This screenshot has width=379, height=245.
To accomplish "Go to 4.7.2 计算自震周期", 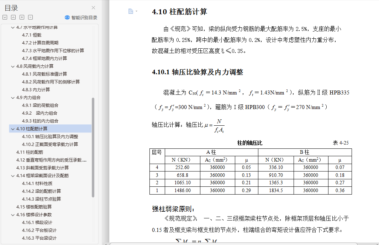I will pos(40,43).
